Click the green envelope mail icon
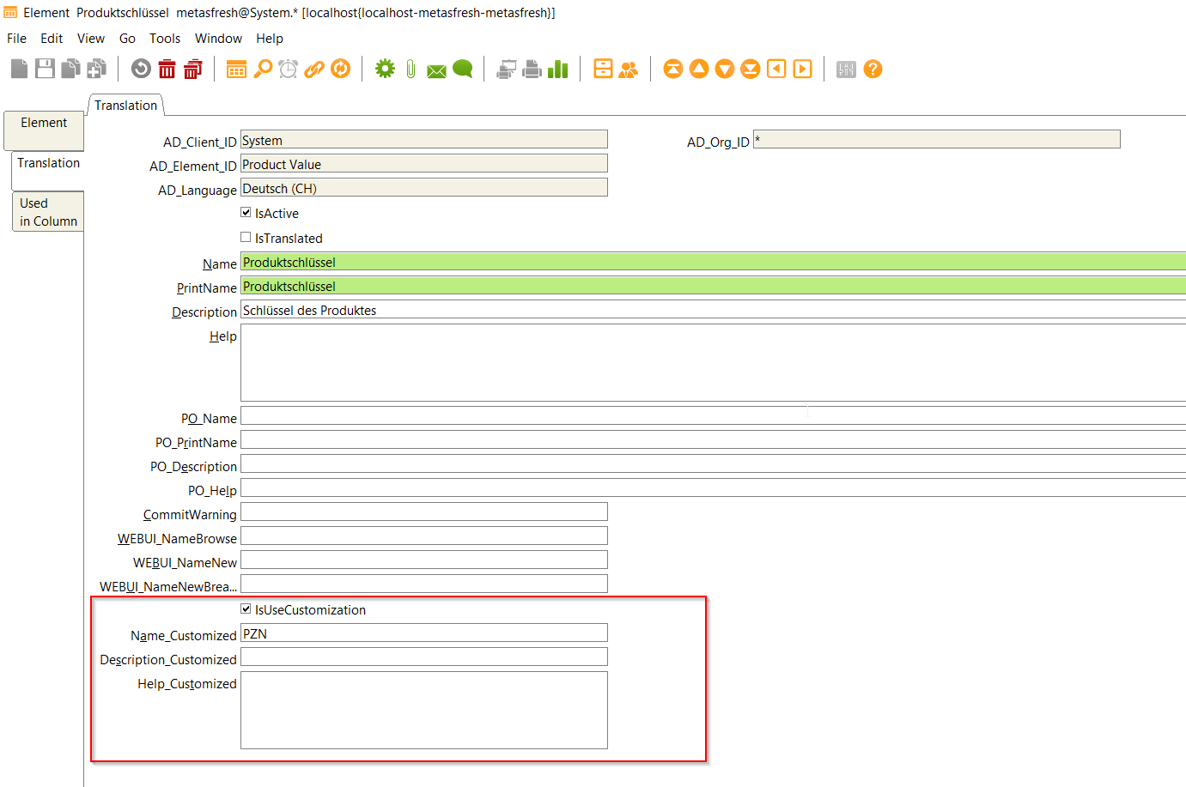1186x787 pixels. 436,70
